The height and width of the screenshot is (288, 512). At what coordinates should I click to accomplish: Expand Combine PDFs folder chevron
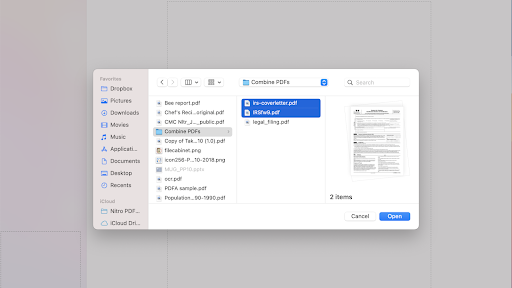[229, 131]
